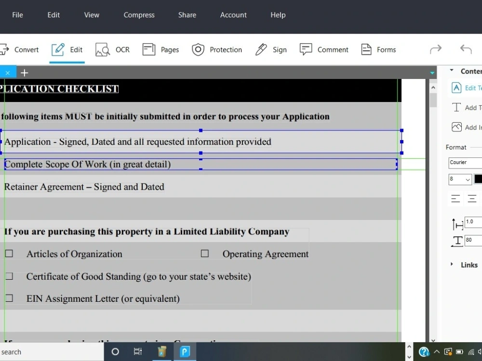Open the Comment tool
The height and width of the screenshot is (361, 482).
point(324,50)
